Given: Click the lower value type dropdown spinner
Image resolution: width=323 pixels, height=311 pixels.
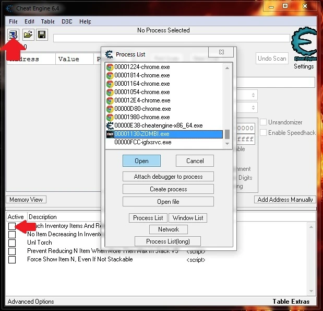Looking at the screenshot, I should (253, 108).
